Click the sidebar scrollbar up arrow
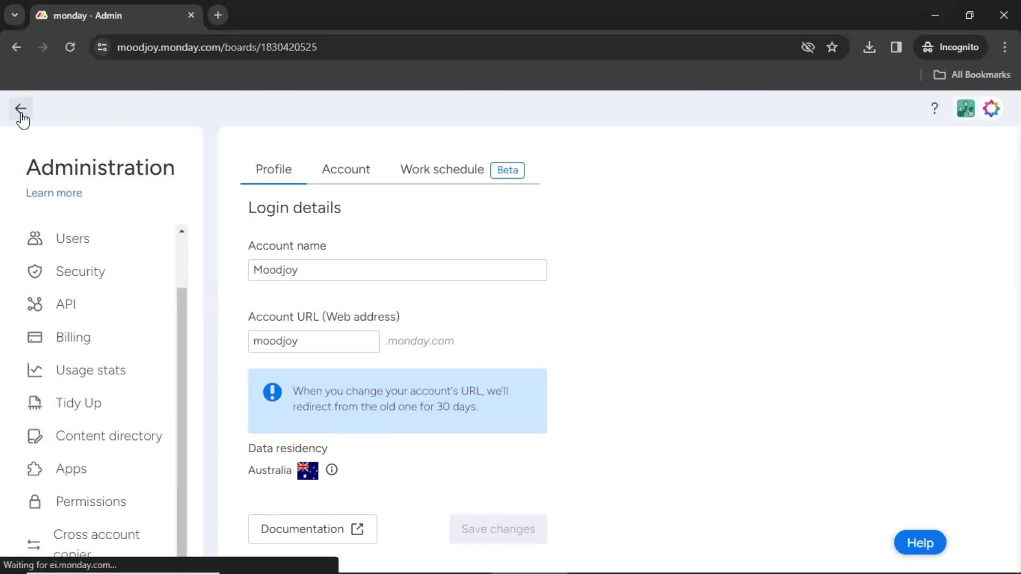The height and width of the screenshot is (574, 1021). [182, 231]
